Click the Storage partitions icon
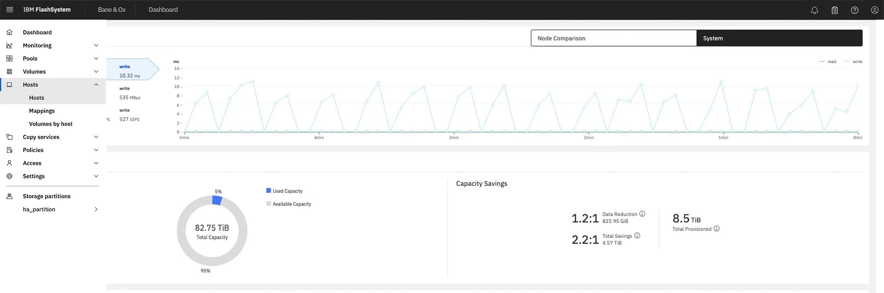Image resolution: width=884 pixels, height=293 pixels. (9, 196)
